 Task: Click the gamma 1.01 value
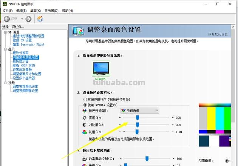[179, 132]
